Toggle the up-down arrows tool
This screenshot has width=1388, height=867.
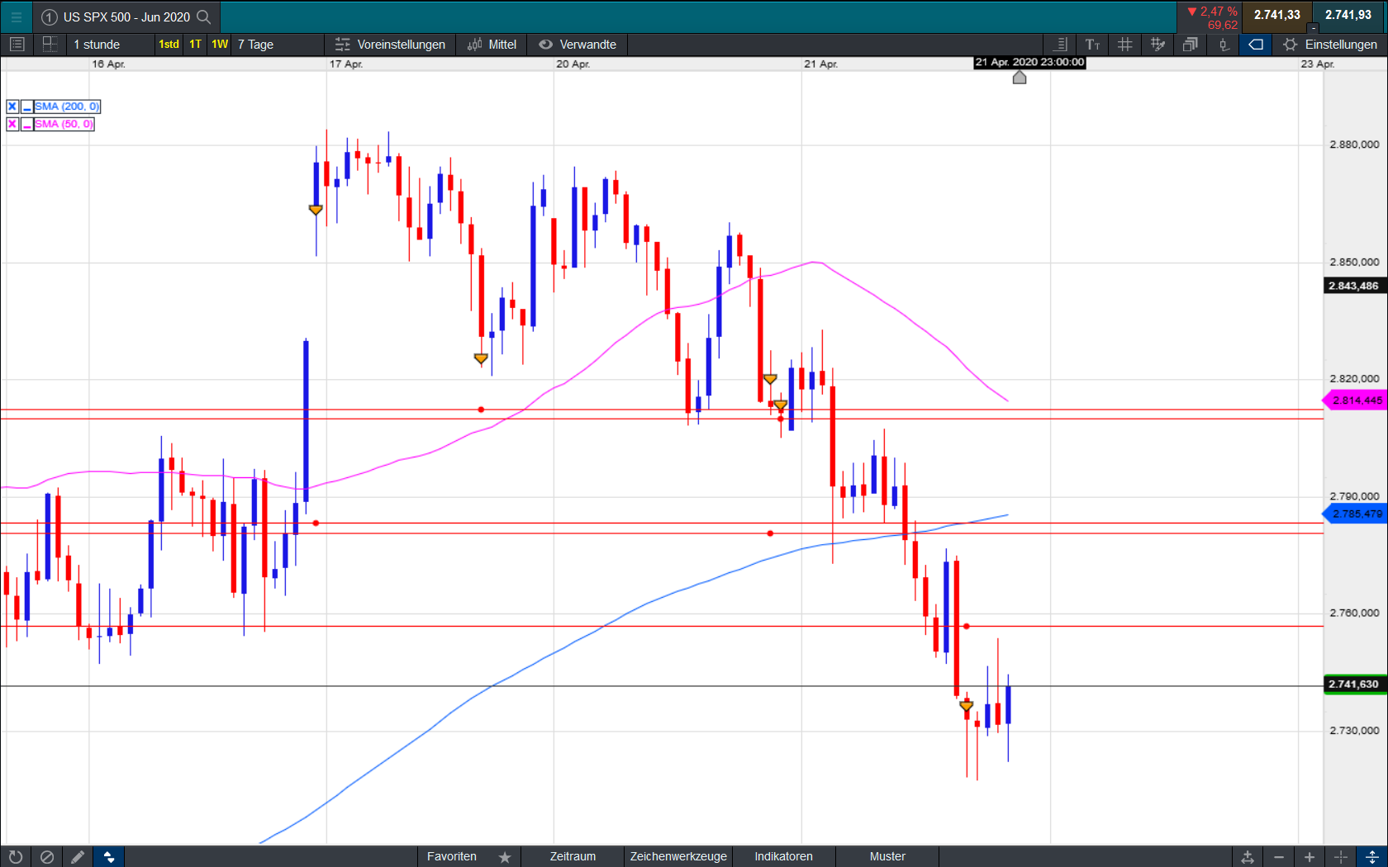(109, 857)
